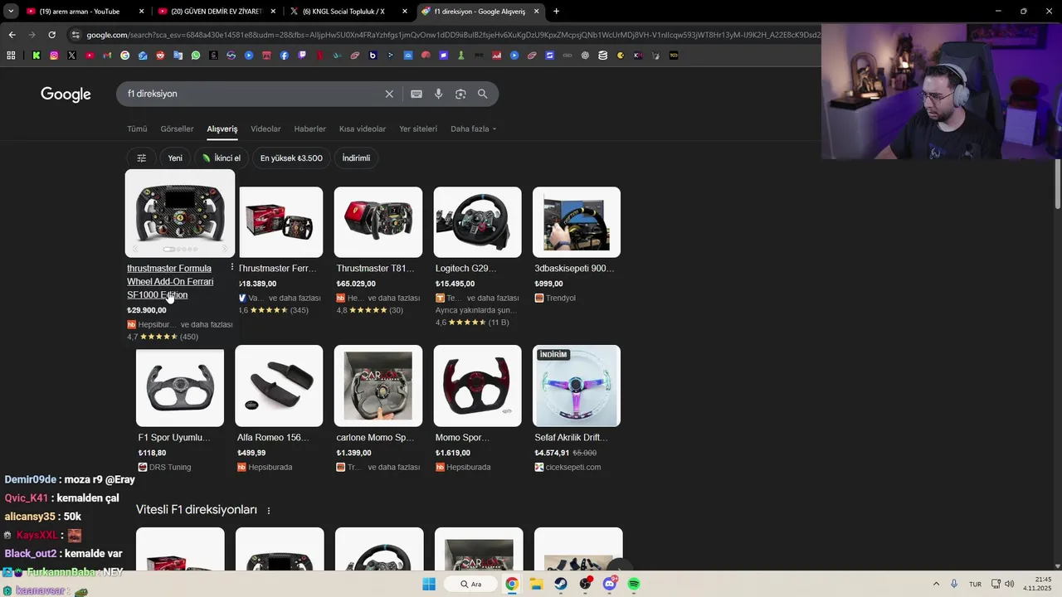Open the Sefaf Akrilik Drift product listing
The width and height of the screenshot is (1062, 597).
coord(571,438)
